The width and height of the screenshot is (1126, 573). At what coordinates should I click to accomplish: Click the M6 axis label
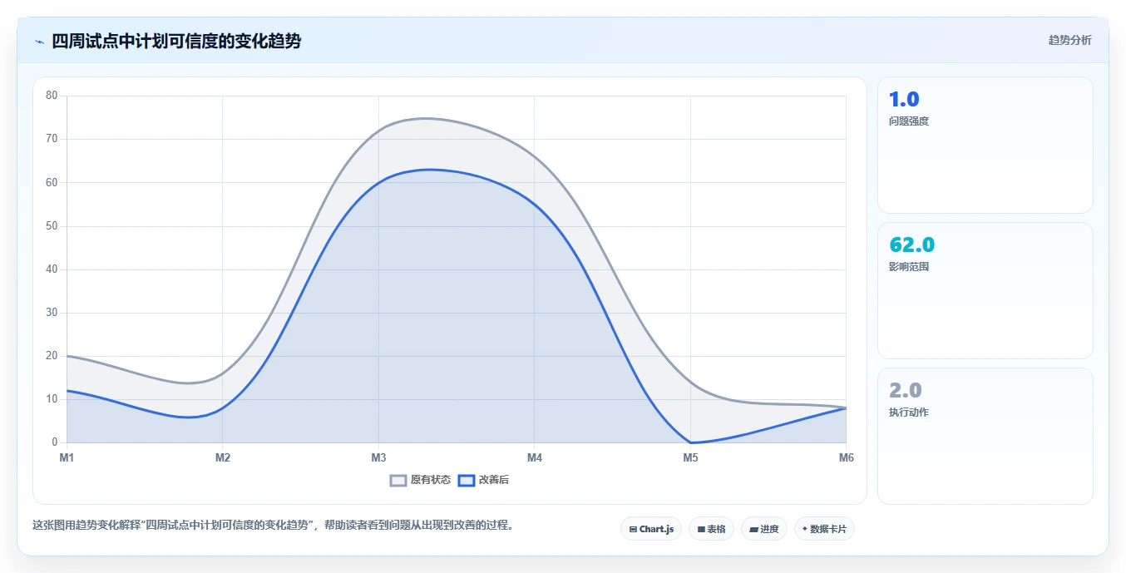point(847,457)
